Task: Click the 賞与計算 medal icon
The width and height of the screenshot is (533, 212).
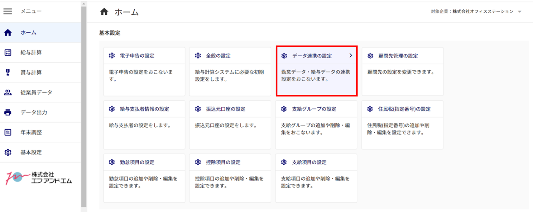Action: (x=8, y=72)
